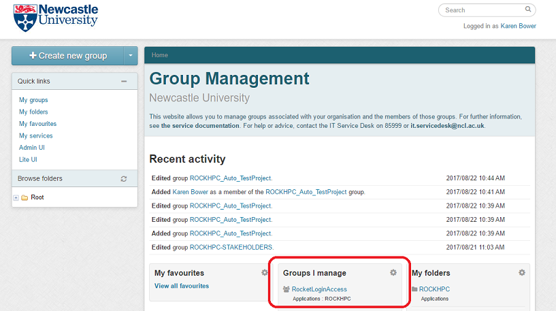The height and width of the screenshot is (311, 556).
Task: Click the ROCKHPC folder icon
Action: click(x=414, y=289)
